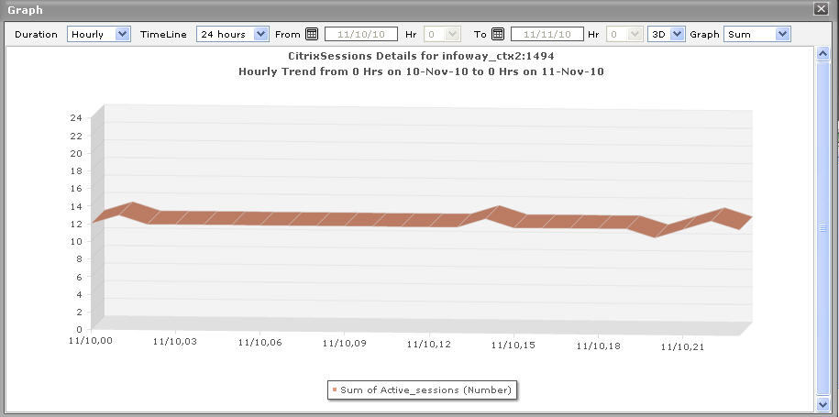Viewport: 839px width, 417px height.
Task: Click the scrollbar up arrow
Action: coord(822,53)
